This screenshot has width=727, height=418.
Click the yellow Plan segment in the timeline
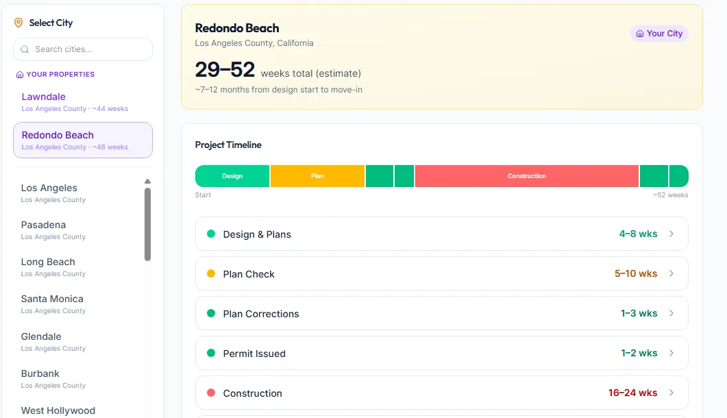tap(318, 176)
